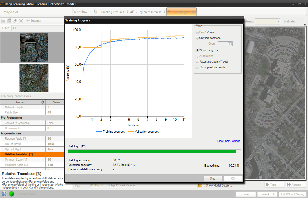308x198 pixels.
Task: Enable Automatic zoom (Y axis) checkbox
Action: [197, 62]
